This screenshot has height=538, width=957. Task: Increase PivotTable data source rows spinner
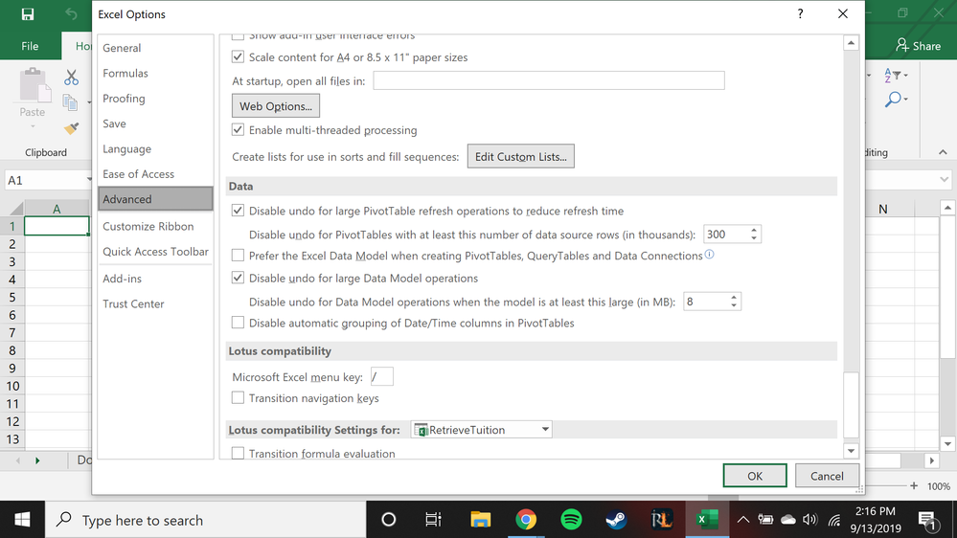(754, 230)
